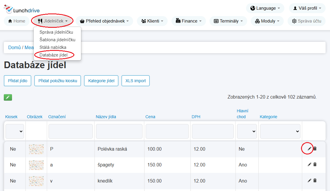Click the Přidat jídlo button
Viewport: 330px width, 191px height.
click(18, 81)
